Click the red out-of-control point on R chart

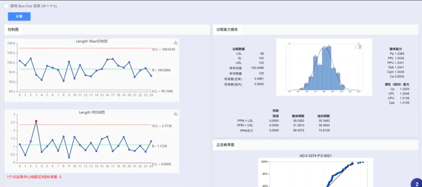[36, 121]
